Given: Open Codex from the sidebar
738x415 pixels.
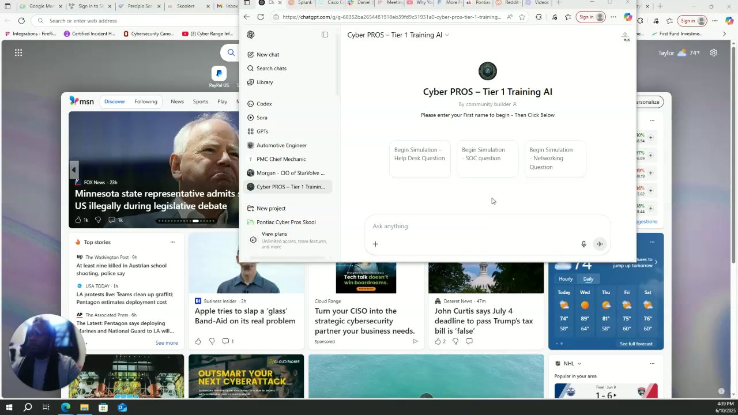Looking at the screenshot, I should pyautogui.click(x=264, y=104).
